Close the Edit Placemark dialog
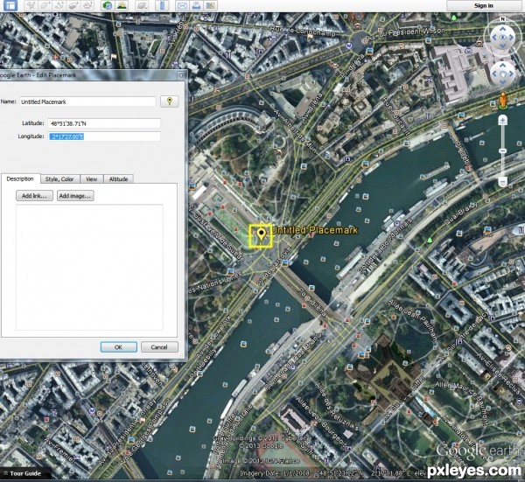 click(181, 75)
